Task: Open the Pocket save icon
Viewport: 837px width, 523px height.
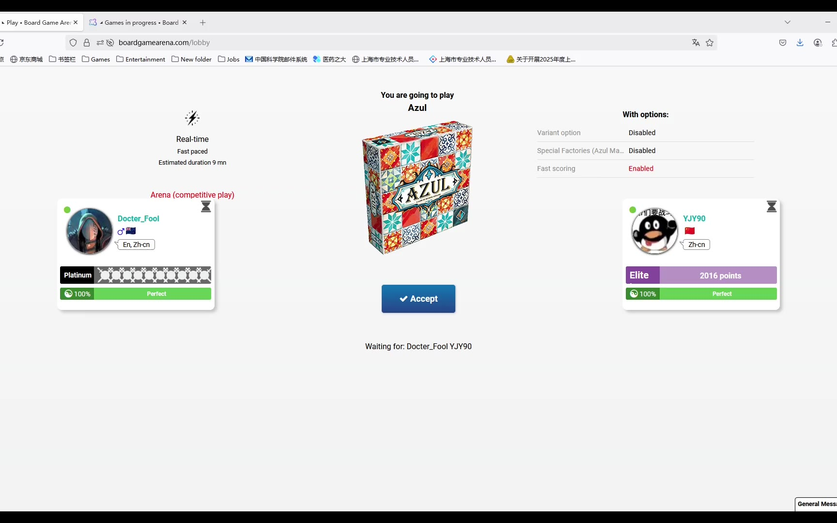Action: pos(783,43)
